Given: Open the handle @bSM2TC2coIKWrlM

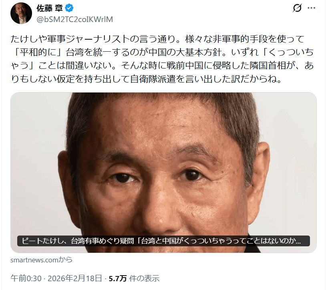Looking at the screenshot, I should 75,19.
